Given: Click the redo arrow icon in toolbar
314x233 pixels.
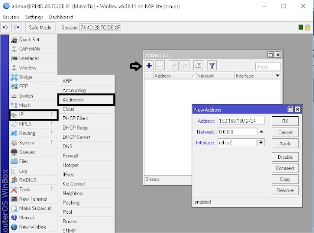Looking at the screenshot, I should pyautogui.click(x=16, y=27).
